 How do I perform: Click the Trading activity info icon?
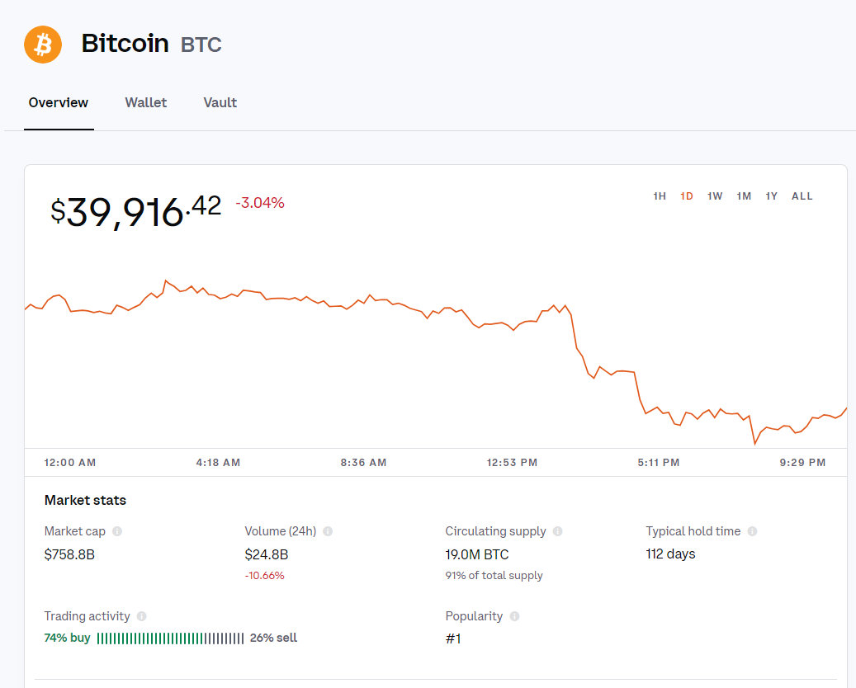pos(142,616)
